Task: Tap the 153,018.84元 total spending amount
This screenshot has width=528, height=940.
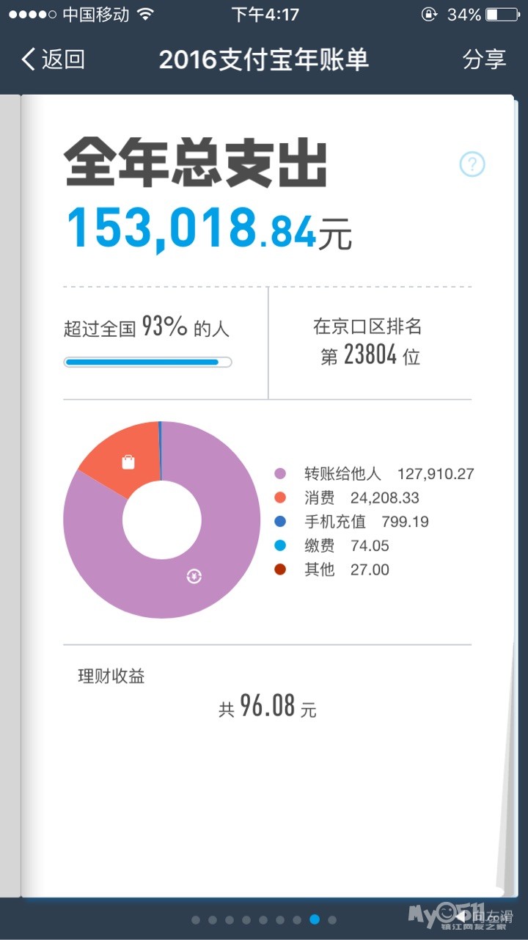Action: pyautogui.click(x=209, y=227)
